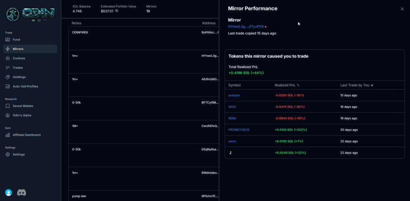Open the ewon token link
Image resolution: width=410 pixels, height=201 pixels.
pyautogui.click(x=232, y=141)
